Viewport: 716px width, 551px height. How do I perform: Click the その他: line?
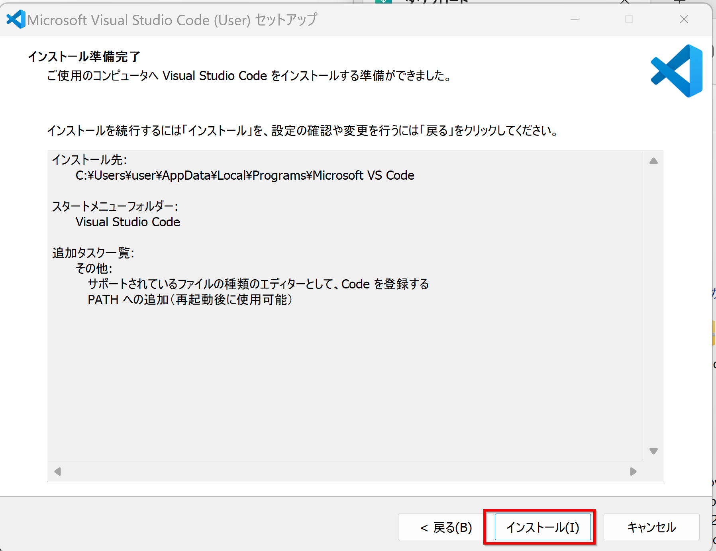94,269
